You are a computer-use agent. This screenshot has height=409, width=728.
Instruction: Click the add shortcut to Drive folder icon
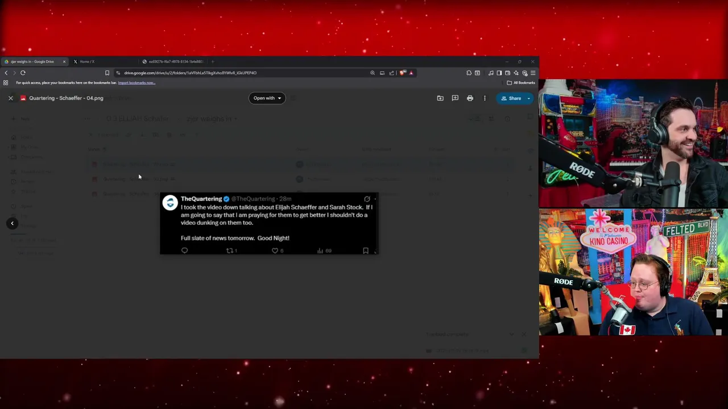click(440, 98)
